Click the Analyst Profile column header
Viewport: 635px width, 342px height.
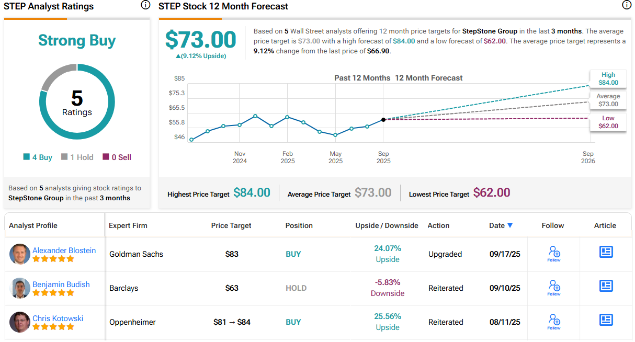click(x=33, y=225)
